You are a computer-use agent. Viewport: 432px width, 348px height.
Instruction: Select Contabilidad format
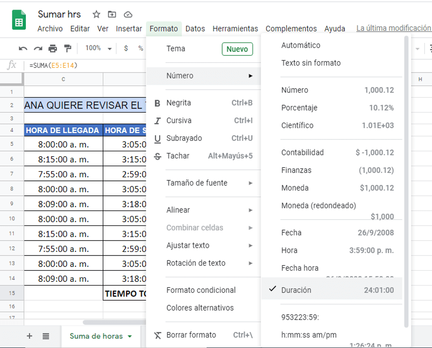click(332, 153)
